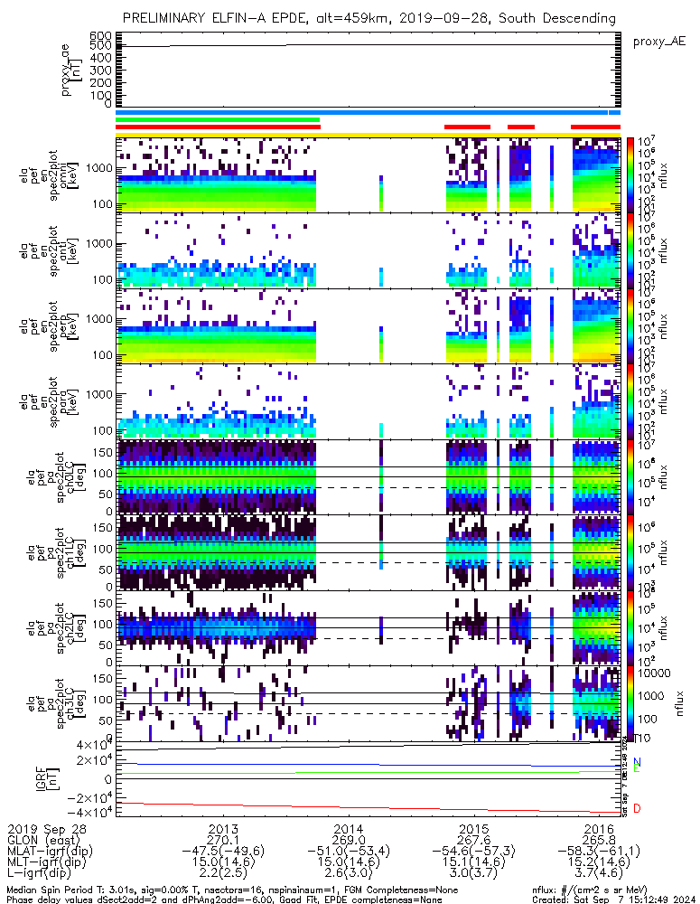The height and width of the screenshot is (904, 700).
Task: Click the blue status bar under proxy_AE
Action: pyautogui.click(x=368, y=113)
